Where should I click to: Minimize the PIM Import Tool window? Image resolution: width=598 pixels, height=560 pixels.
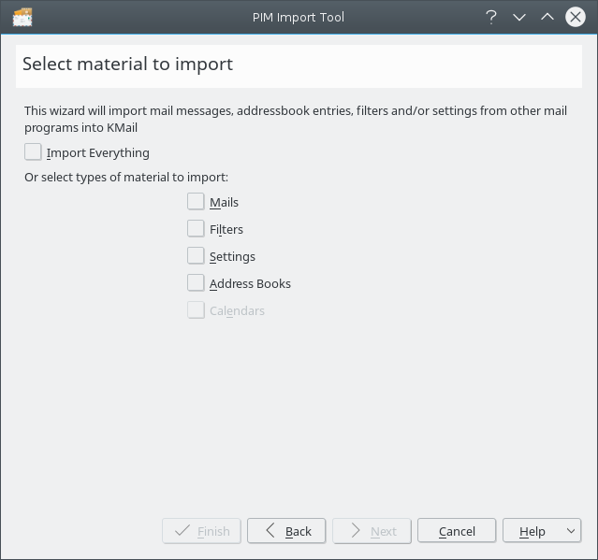[x=519, y=17]
